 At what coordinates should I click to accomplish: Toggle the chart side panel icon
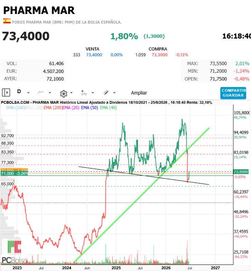click(6, 92)
